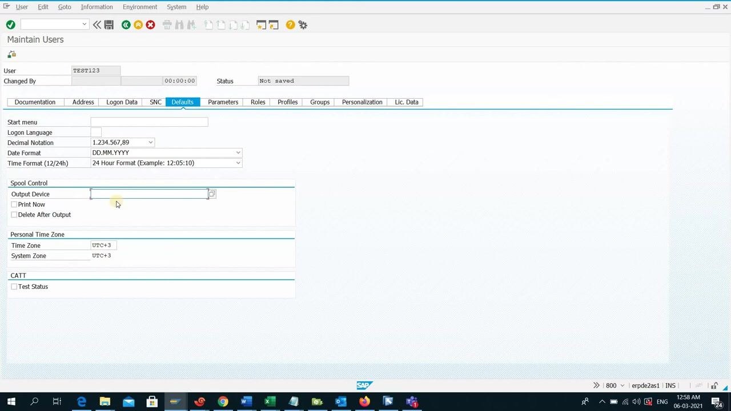This screenshot has height=411, width=731.
Task: Switch to the Address tab
Action: click(83, 102)
